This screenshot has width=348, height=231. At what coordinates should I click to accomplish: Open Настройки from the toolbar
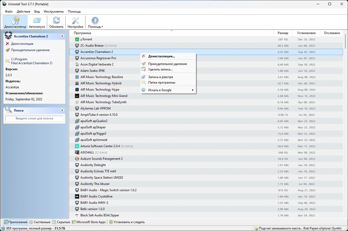(x=75, y=22)
